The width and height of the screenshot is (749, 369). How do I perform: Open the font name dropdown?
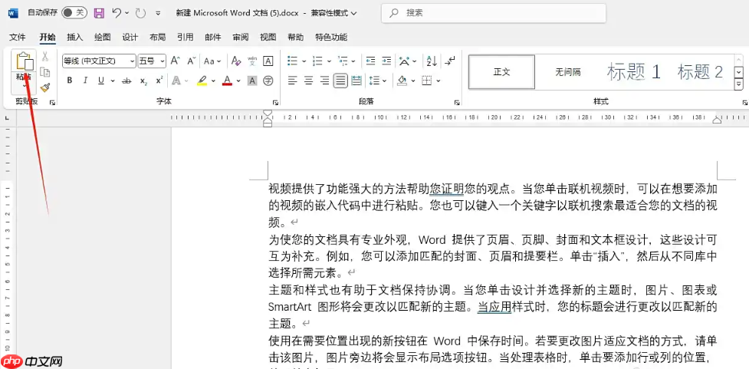point(133,61)
